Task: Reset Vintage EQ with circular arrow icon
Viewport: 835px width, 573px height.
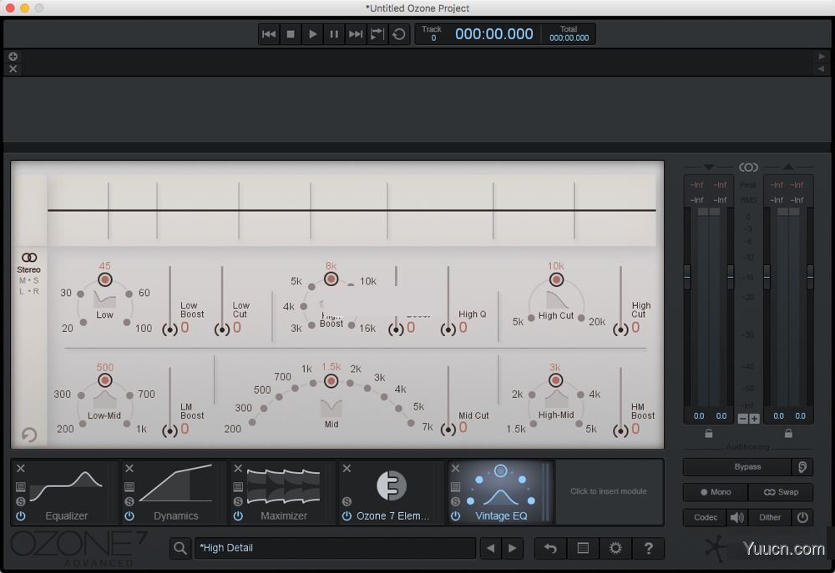Action: pos(29,435)
